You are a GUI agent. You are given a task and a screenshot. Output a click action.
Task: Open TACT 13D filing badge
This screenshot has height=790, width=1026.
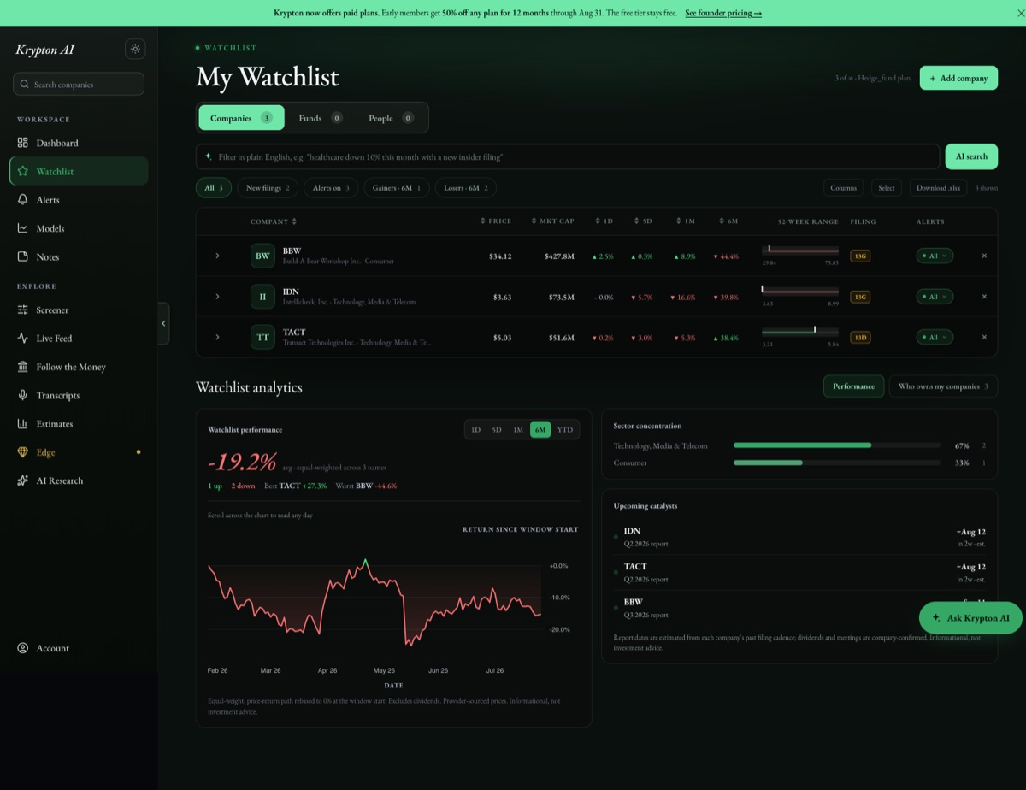[860, 337]
